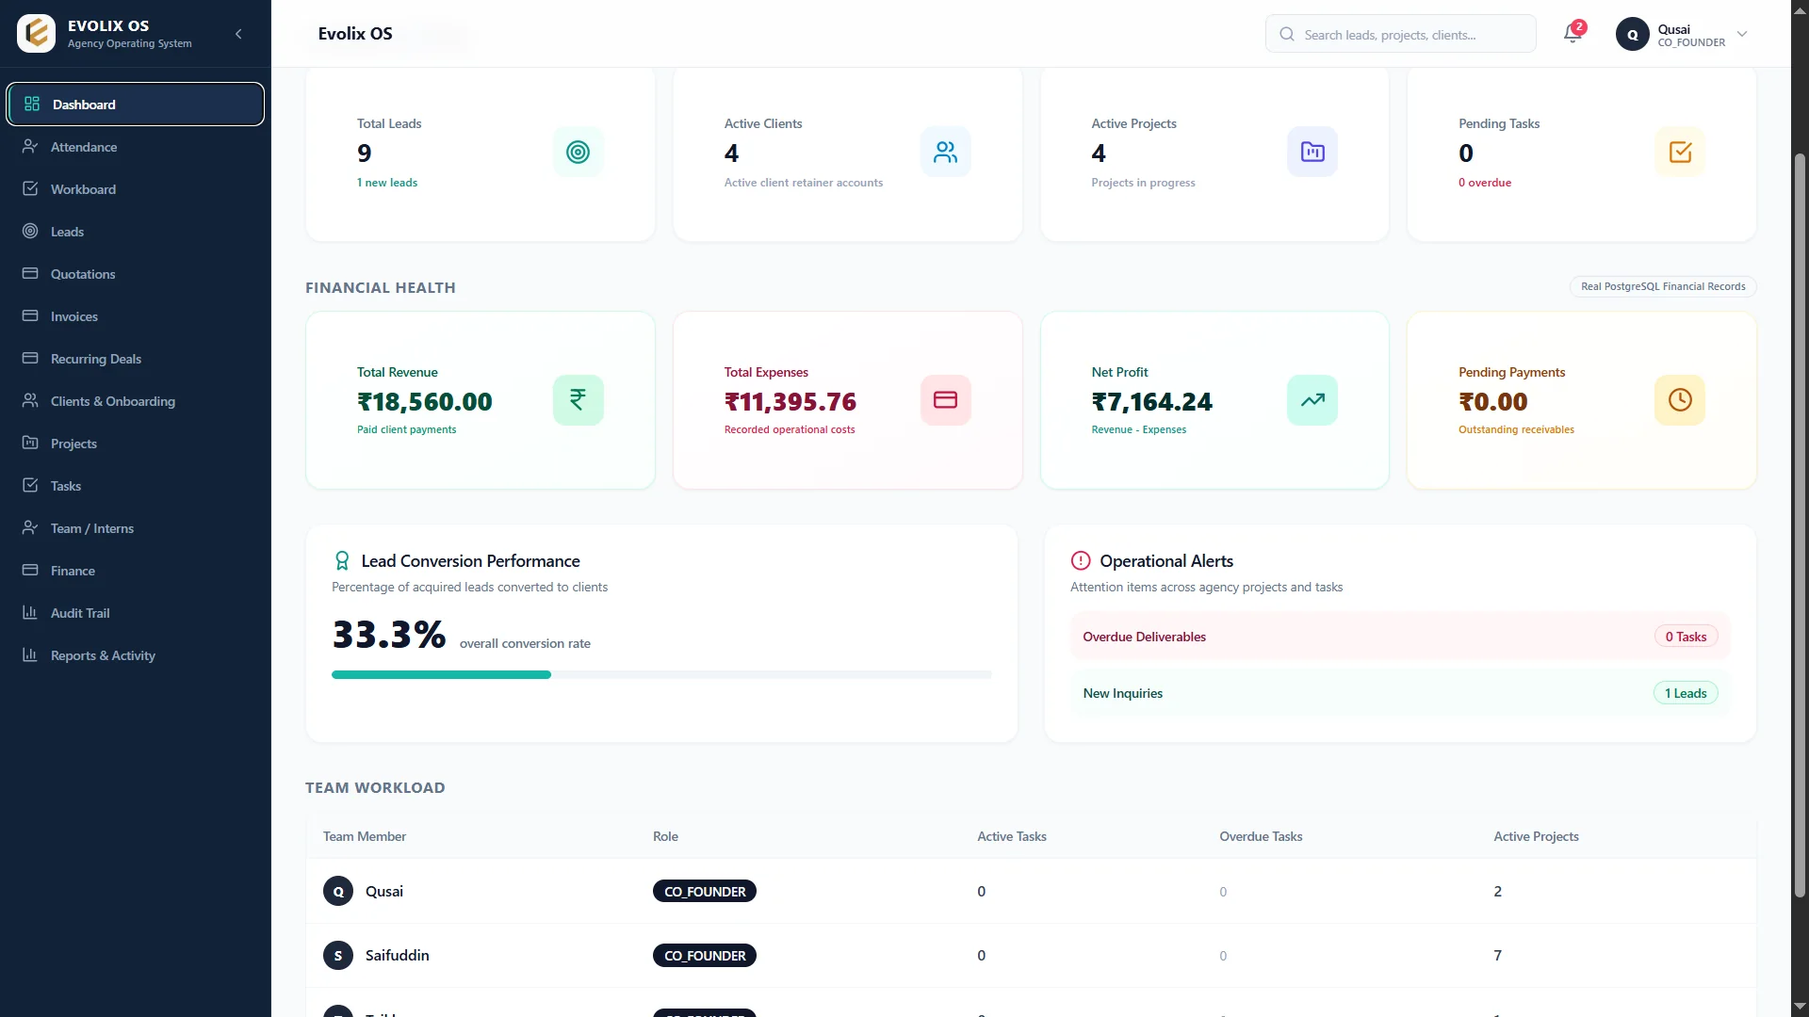Click the Q user avatar in header
The image size is (1809, 1017).
point(1632,34)
